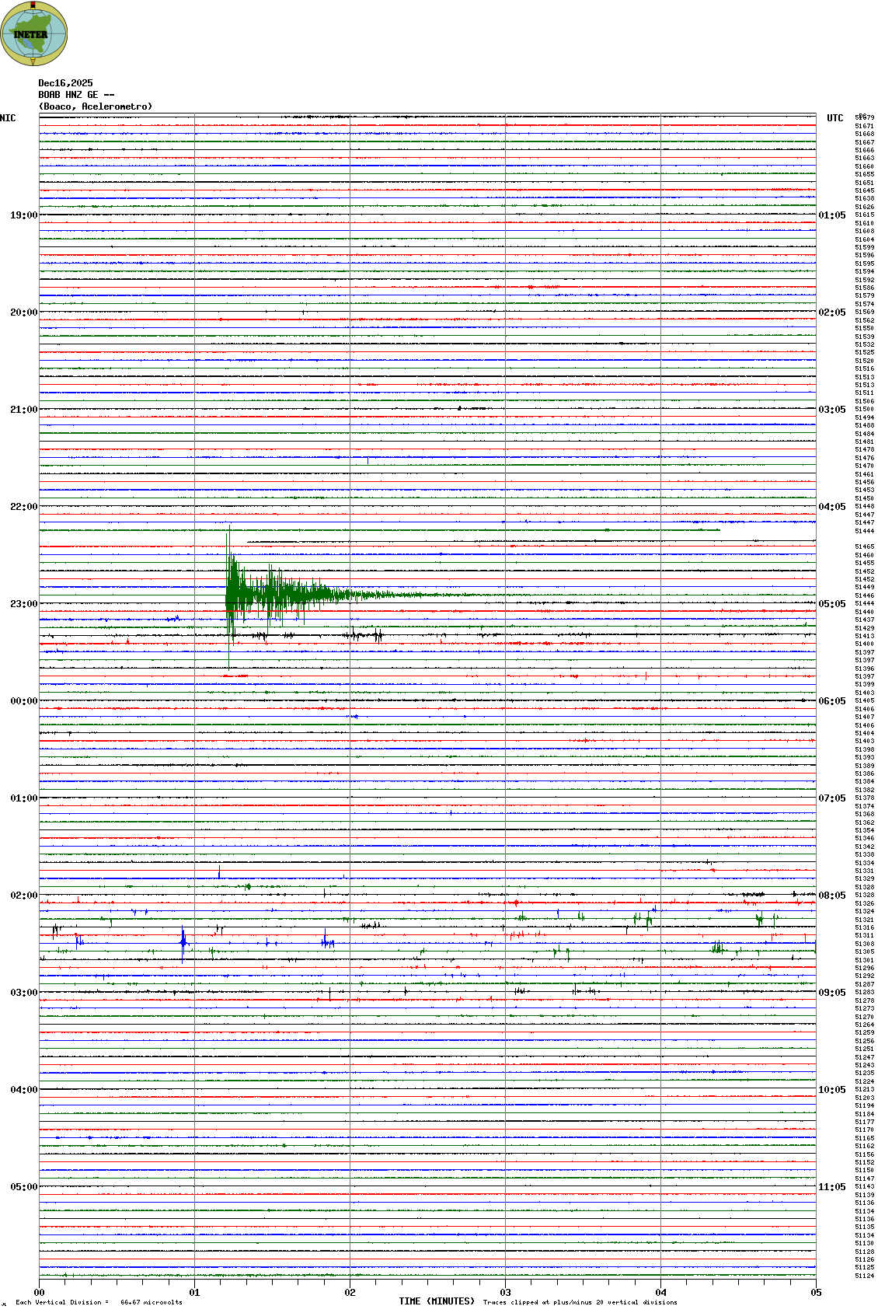Select the 05:05 UTC time marker

coord(831,604)
